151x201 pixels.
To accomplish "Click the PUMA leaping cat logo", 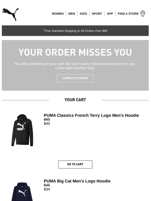I will pos(10,14).
